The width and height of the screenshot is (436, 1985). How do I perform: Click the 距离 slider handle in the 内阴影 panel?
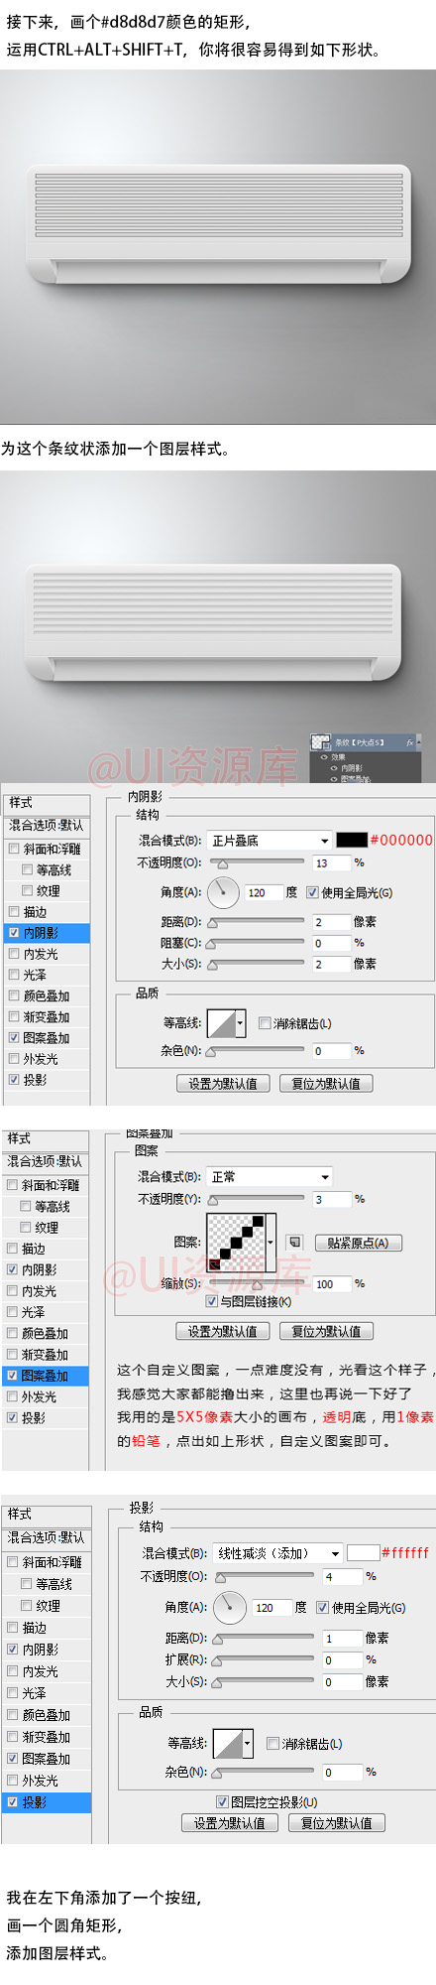click(212, 923)
